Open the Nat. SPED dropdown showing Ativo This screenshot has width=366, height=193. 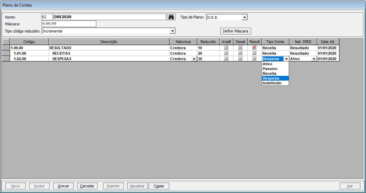tap(314, 59)
